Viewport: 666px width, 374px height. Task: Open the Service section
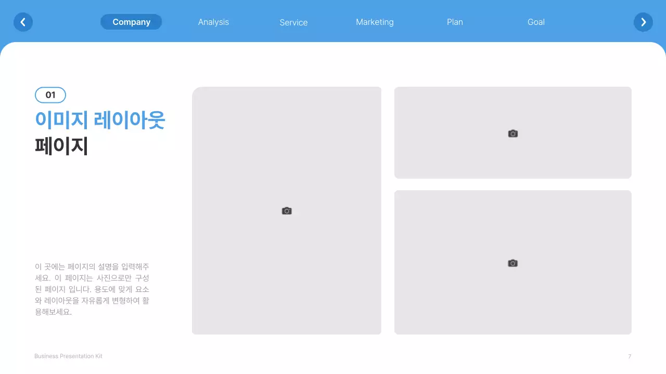pos(293,22)
